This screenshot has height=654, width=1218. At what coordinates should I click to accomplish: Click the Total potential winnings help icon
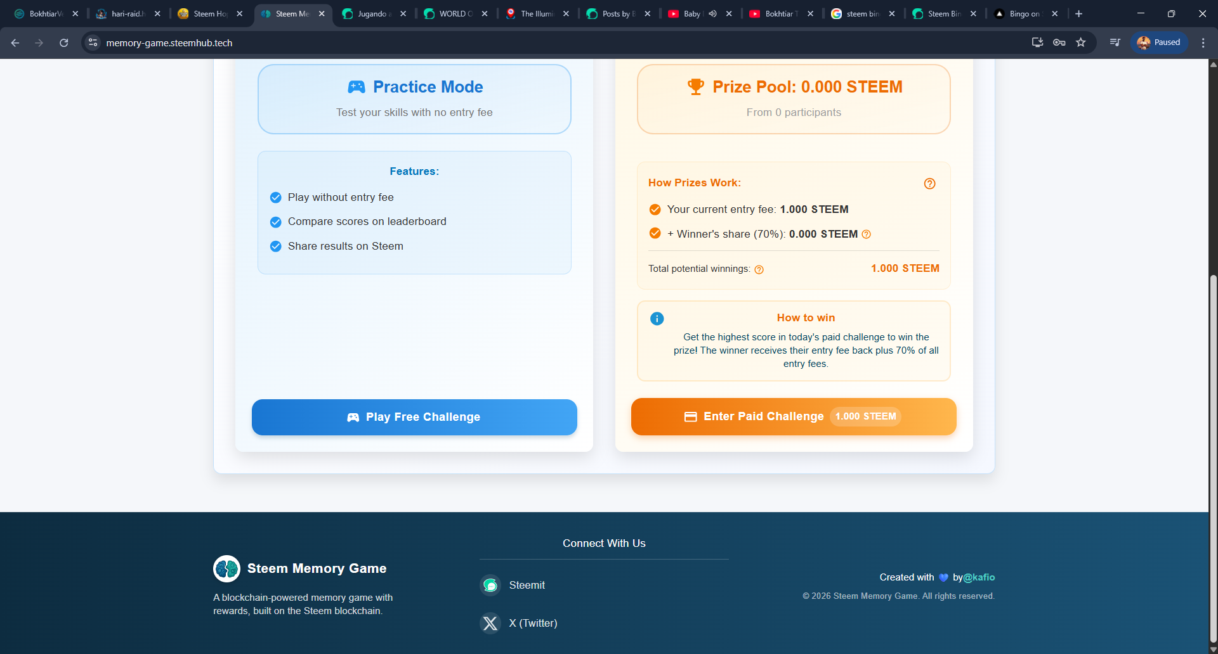click(x=759, y=269)
